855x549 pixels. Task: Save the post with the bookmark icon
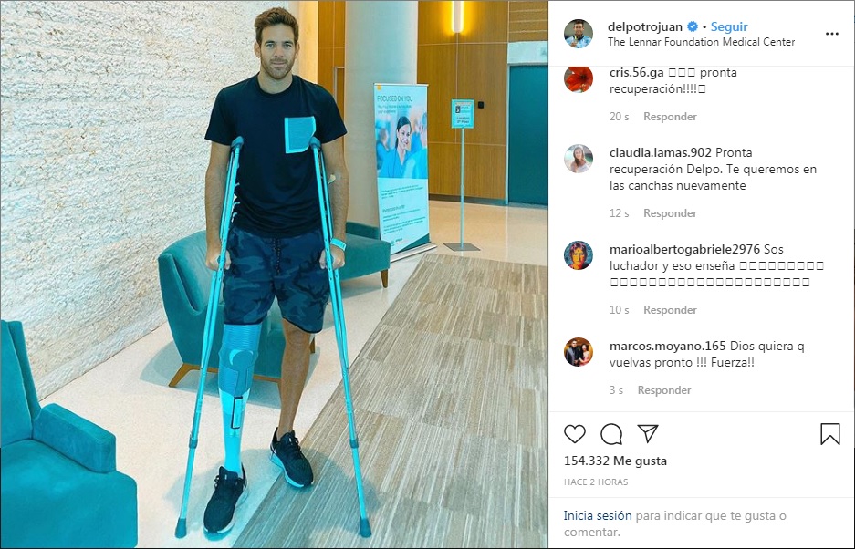(830, 434)
